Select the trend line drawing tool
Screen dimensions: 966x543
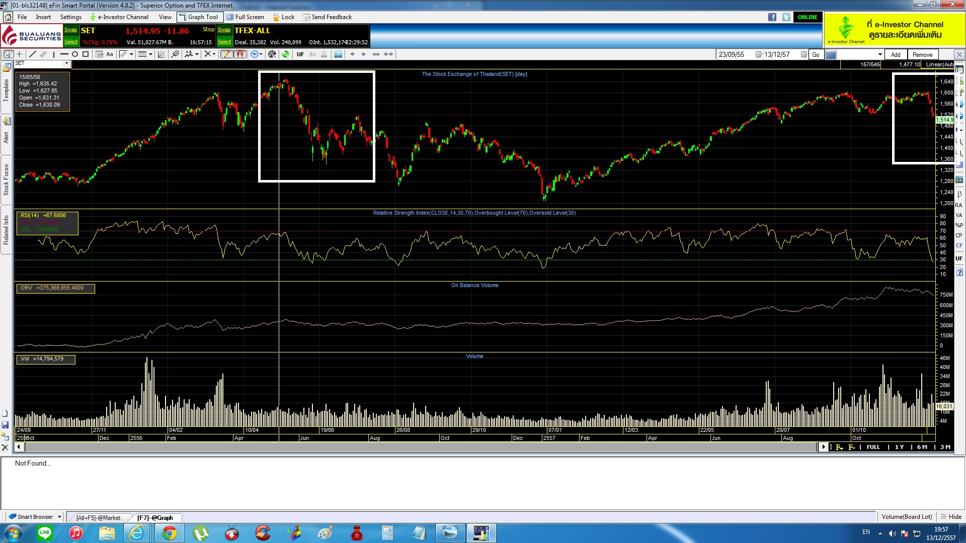pos(33,54)
